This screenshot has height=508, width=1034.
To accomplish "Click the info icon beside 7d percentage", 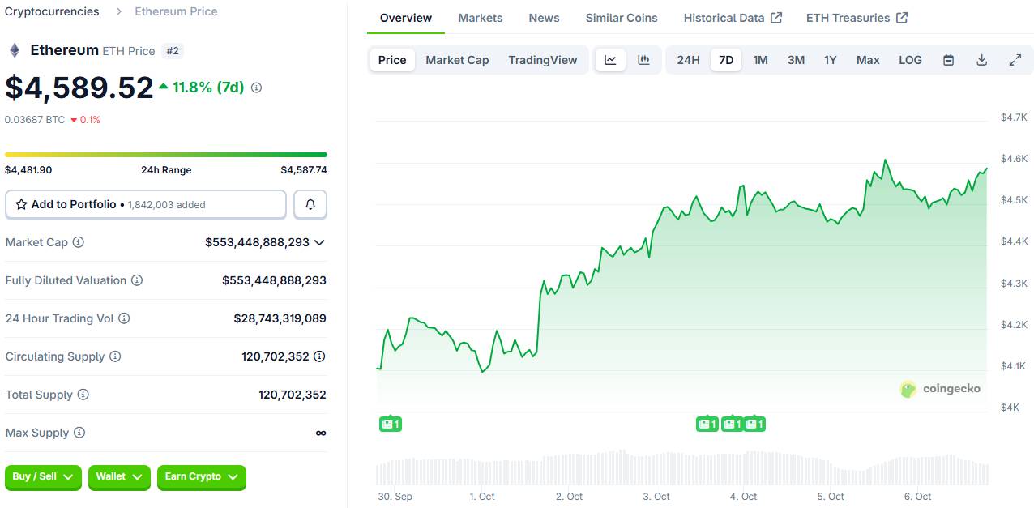I will coord(256,88).
